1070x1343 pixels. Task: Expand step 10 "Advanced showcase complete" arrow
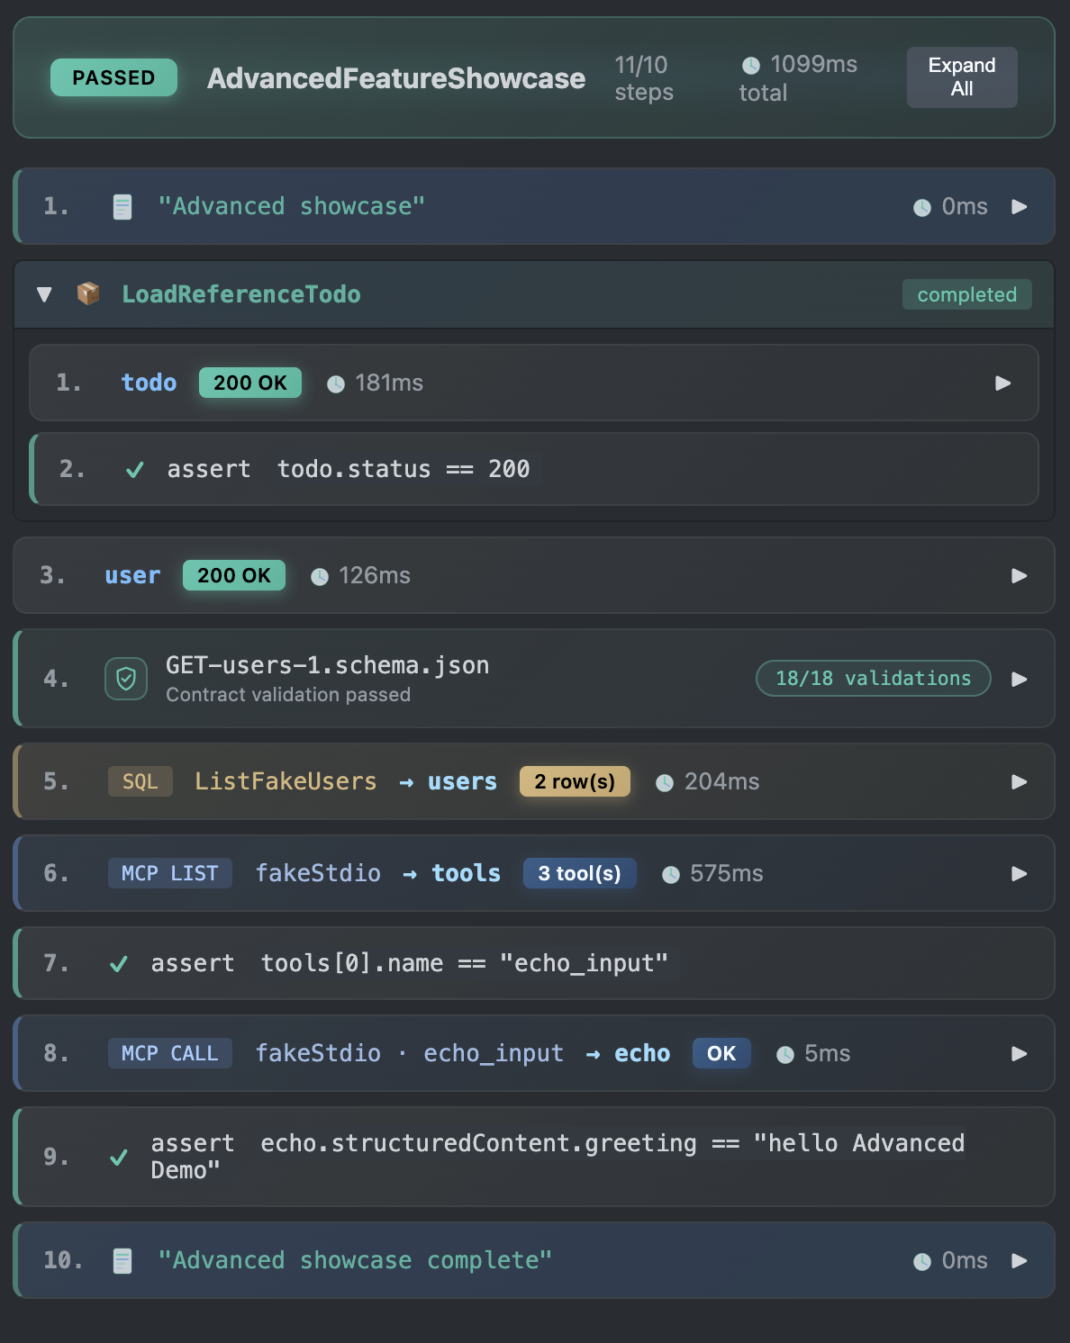pos(1020,1261)
